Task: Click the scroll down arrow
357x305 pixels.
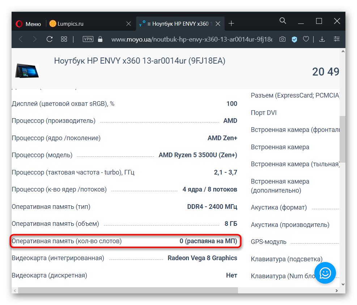Action: coord(343,284)
